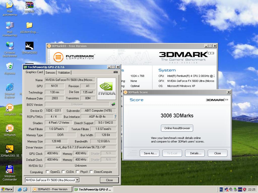258x193 pixels.
Task: Click the network connection tray icon with red X
Action: tap(227, 189)
